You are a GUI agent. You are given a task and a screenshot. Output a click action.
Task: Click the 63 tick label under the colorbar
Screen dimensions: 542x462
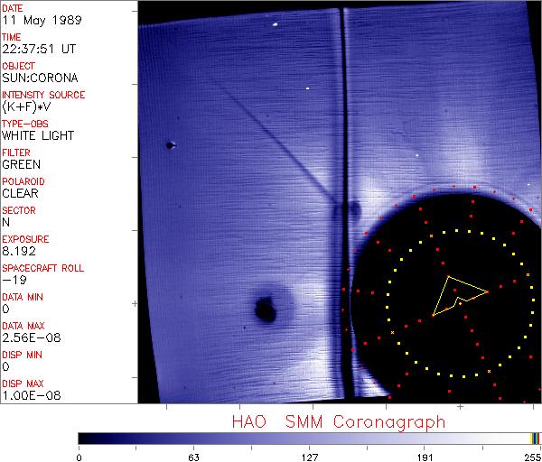coord(193,455)
